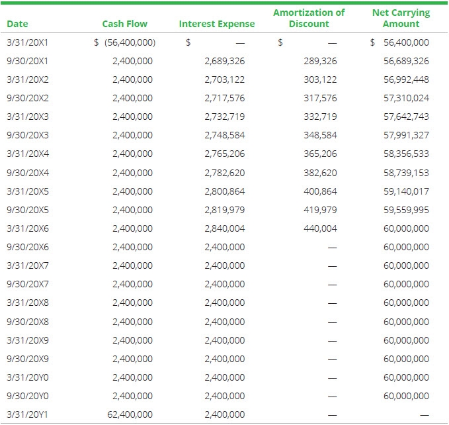Screen dimensions: 449x425
Task: Select carrying amount 59,559,995
Action: [x=406, y=210]
